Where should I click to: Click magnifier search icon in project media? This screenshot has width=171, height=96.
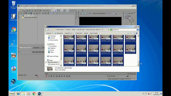click(56, 13)
